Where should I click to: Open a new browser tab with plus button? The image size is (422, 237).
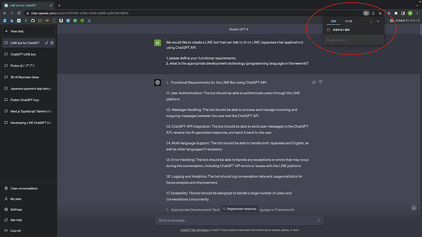(59, 5)
